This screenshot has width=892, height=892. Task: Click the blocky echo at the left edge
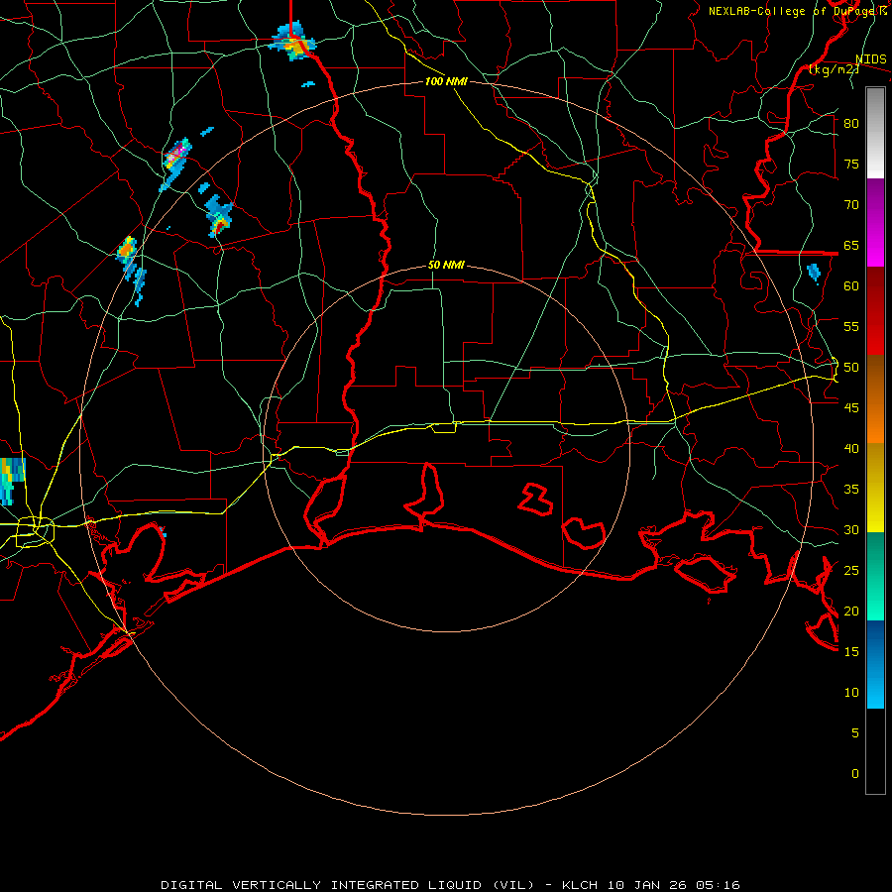11,481
